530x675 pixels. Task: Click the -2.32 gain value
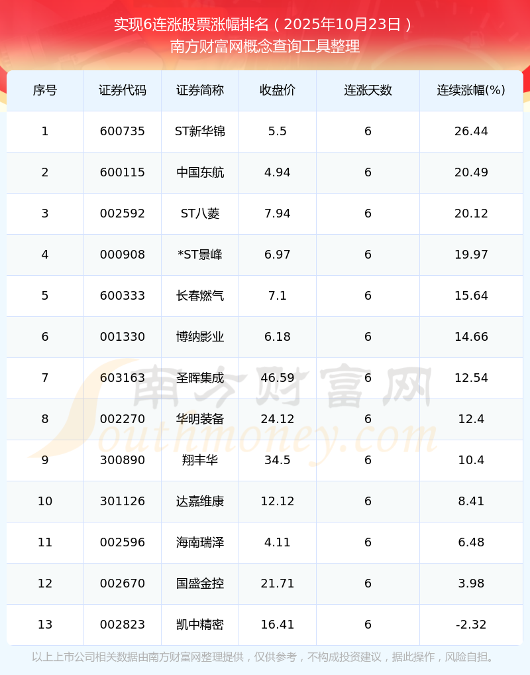(x=471, y=625)
